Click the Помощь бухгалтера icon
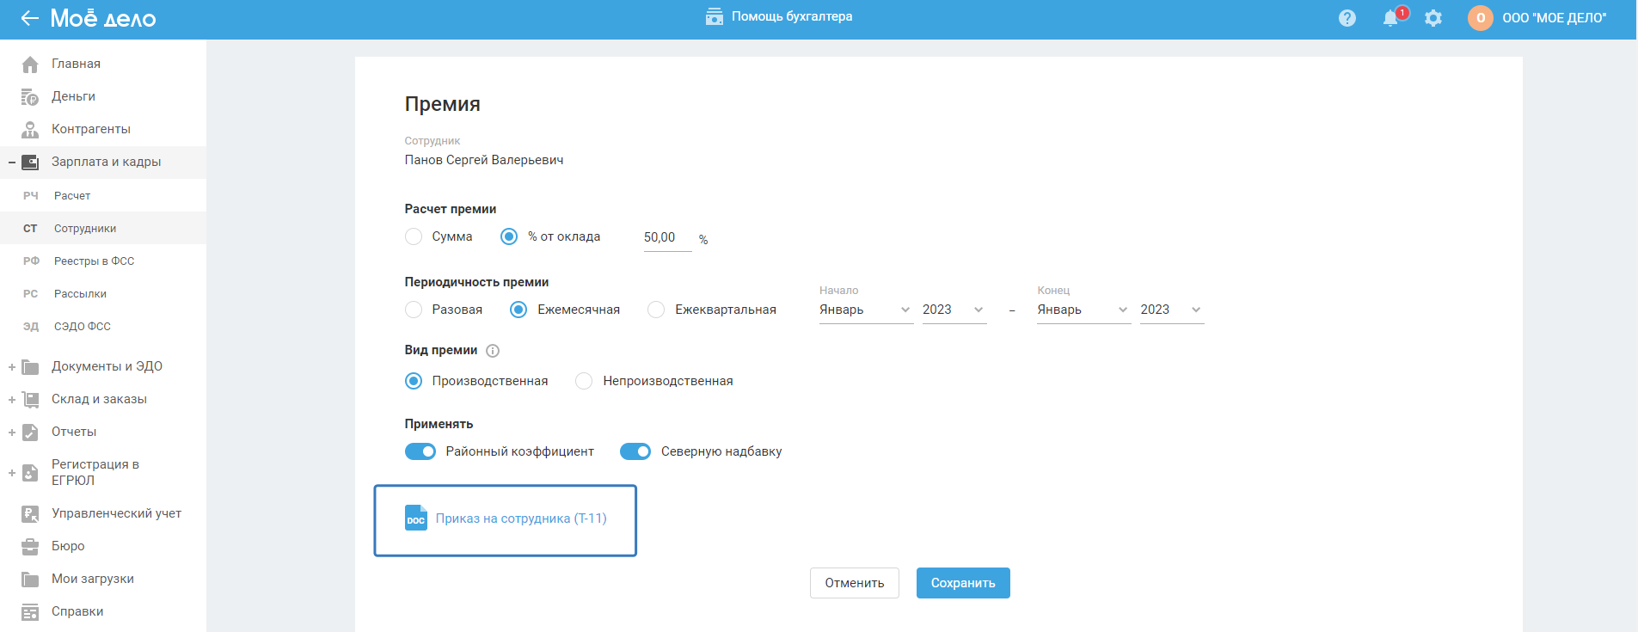Viewport: 1638px width, 632px height. click(x=715, y=16)
